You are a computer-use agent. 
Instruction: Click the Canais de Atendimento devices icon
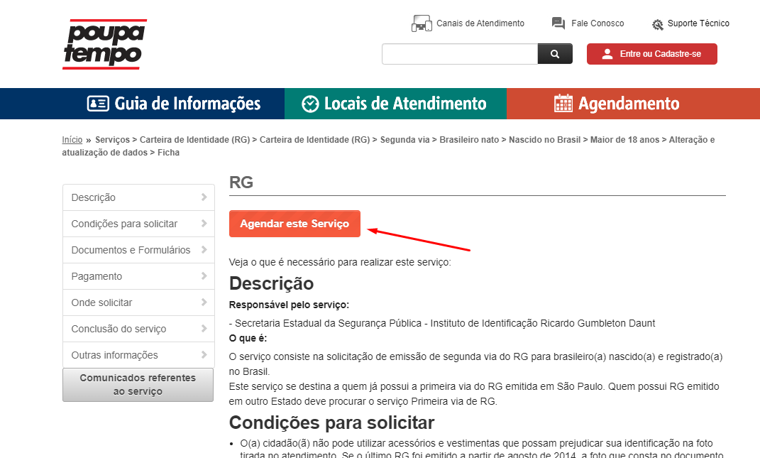[422, 23]
